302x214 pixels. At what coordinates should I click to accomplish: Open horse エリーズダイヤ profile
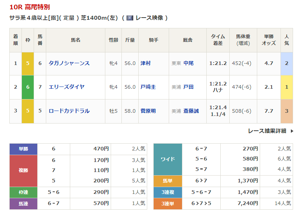pyautogui.click(x=67, y=87)
